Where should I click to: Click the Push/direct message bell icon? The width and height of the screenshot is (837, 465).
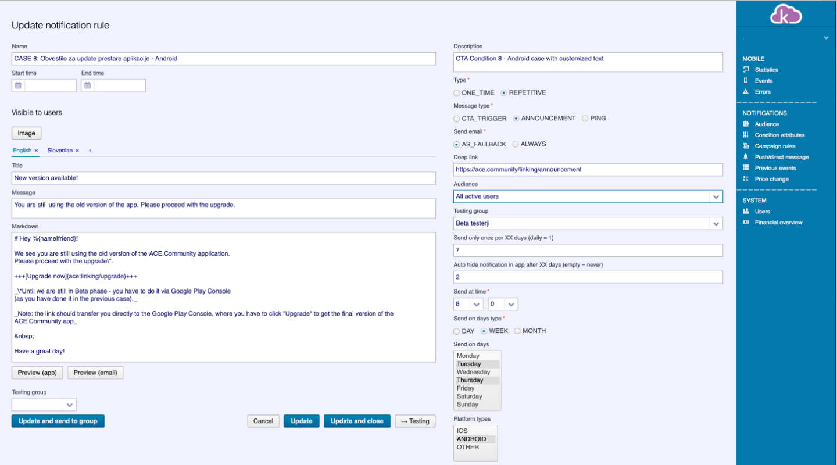tap(746, 157)
